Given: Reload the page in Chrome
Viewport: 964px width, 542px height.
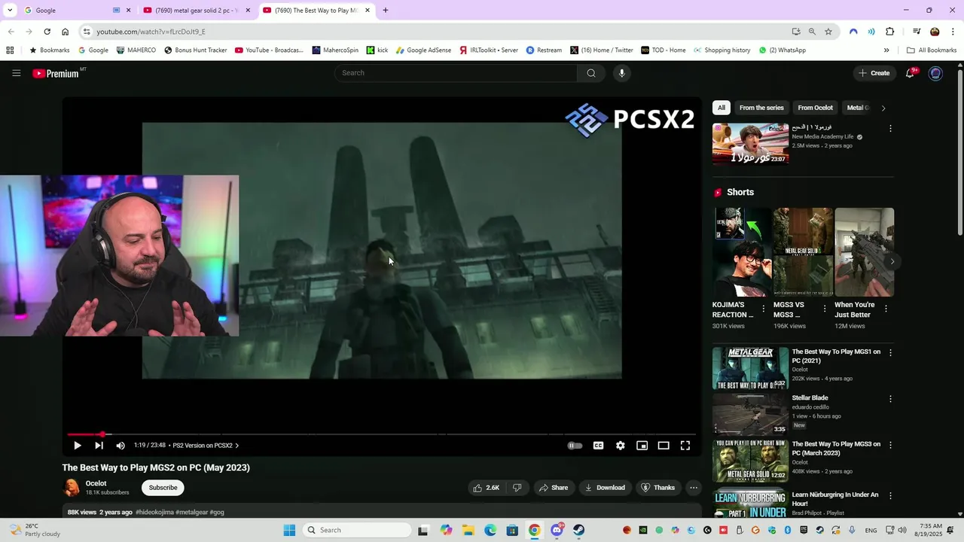Looking at the screenshot, I should (x=47, y=32).
